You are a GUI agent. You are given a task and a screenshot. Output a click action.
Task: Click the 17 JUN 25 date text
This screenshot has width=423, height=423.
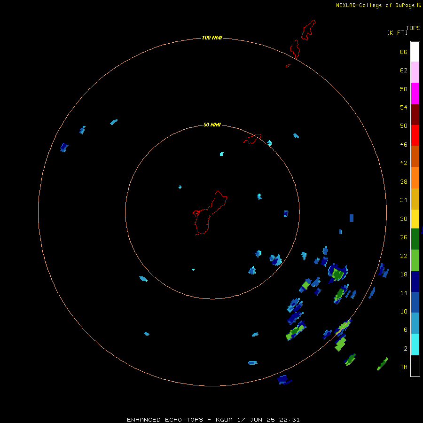[x=256, y=420]
